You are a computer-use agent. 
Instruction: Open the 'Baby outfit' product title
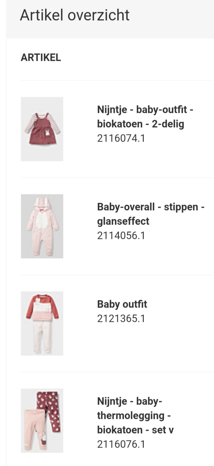point(122,304)
